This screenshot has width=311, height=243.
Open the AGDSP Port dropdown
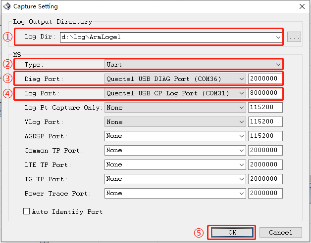(x=241, y=136)
